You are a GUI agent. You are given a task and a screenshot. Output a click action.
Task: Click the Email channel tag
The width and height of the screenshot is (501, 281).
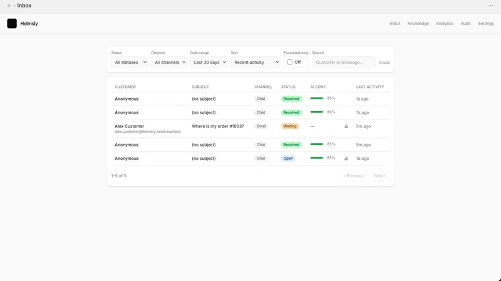coord(261,126)
